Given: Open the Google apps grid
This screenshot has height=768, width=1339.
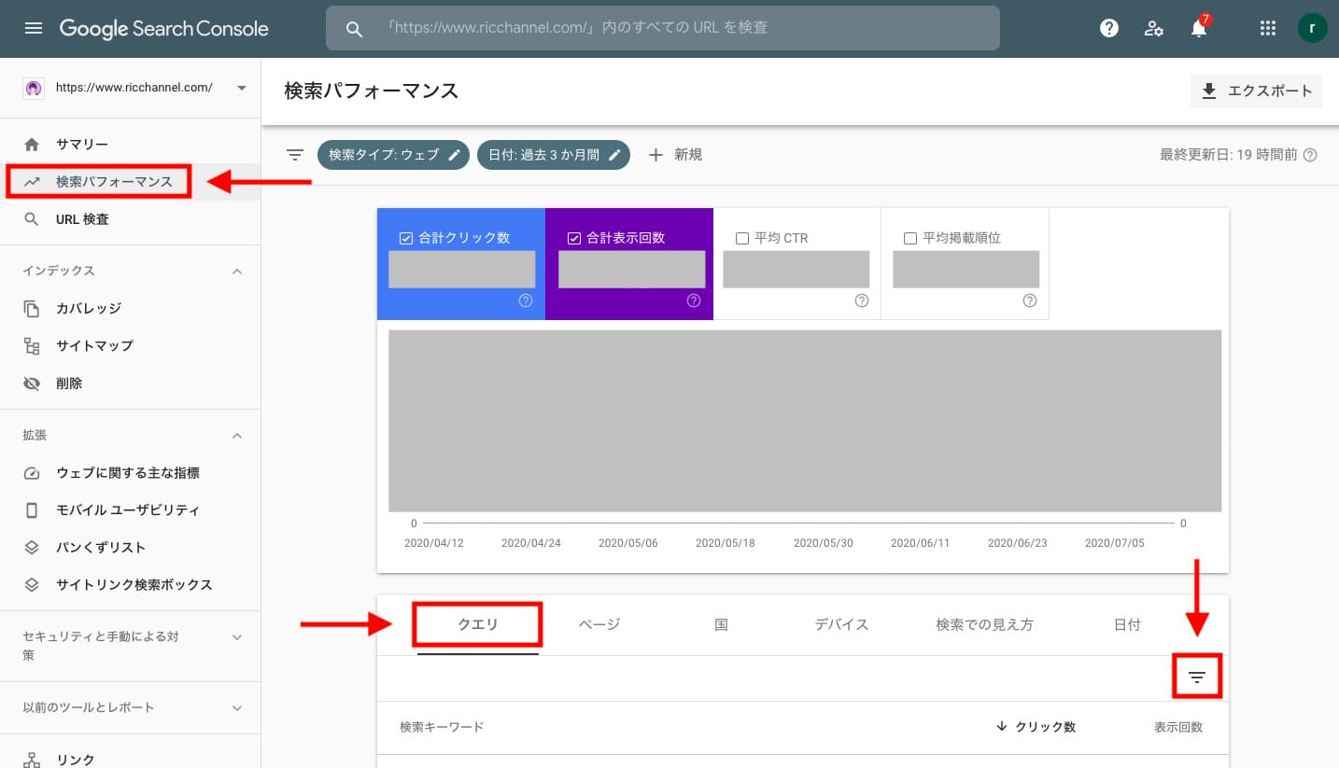Looking at the screenshot, I should tap(1267, 28).
